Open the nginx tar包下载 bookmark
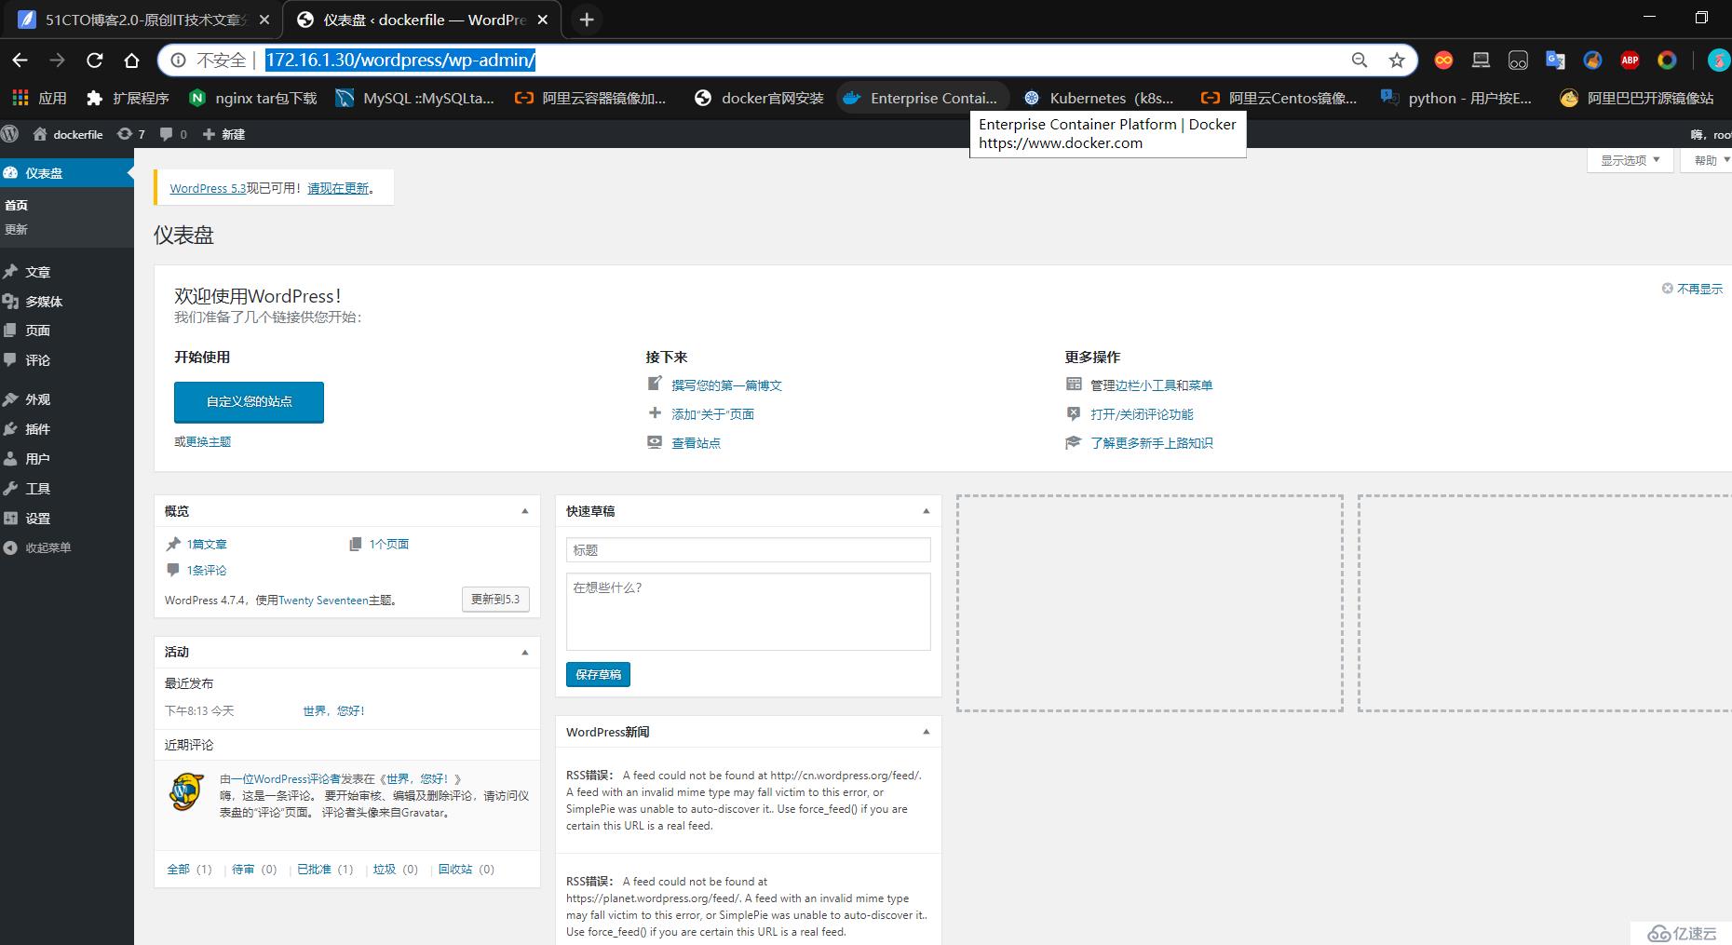Screen dimensions: 1732x945 pyautogui.click(x=253, y=98)
